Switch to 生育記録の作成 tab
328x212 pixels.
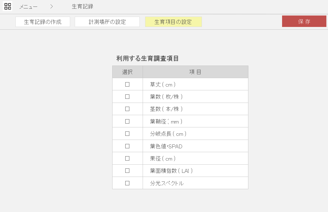click(43, 22)
